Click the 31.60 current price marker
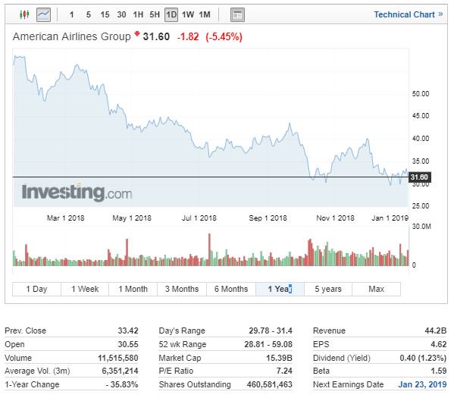The height and width of the screenshot is (401, 454). (x=419, y=177)
